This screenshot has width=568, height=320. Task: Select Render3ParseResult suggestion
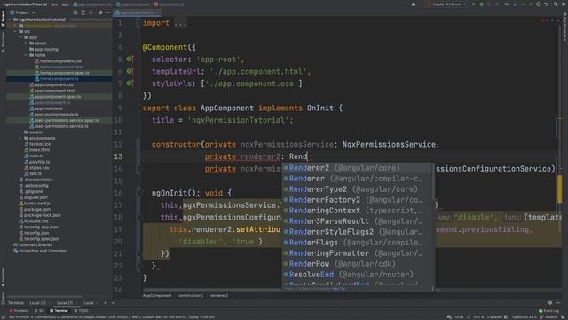(x=357, y=221)
